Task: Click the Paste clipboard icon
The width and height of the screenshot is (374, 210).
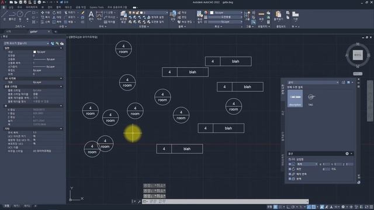Action: click(x=278, y=15)
